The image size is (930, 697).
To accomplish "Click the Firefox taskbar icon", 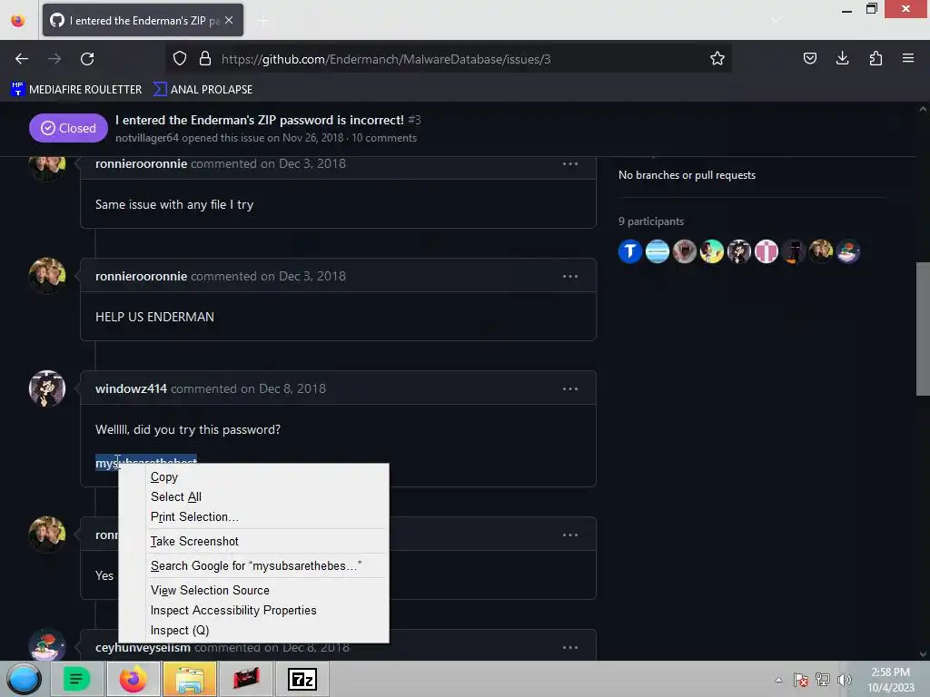I will [133, 679].
